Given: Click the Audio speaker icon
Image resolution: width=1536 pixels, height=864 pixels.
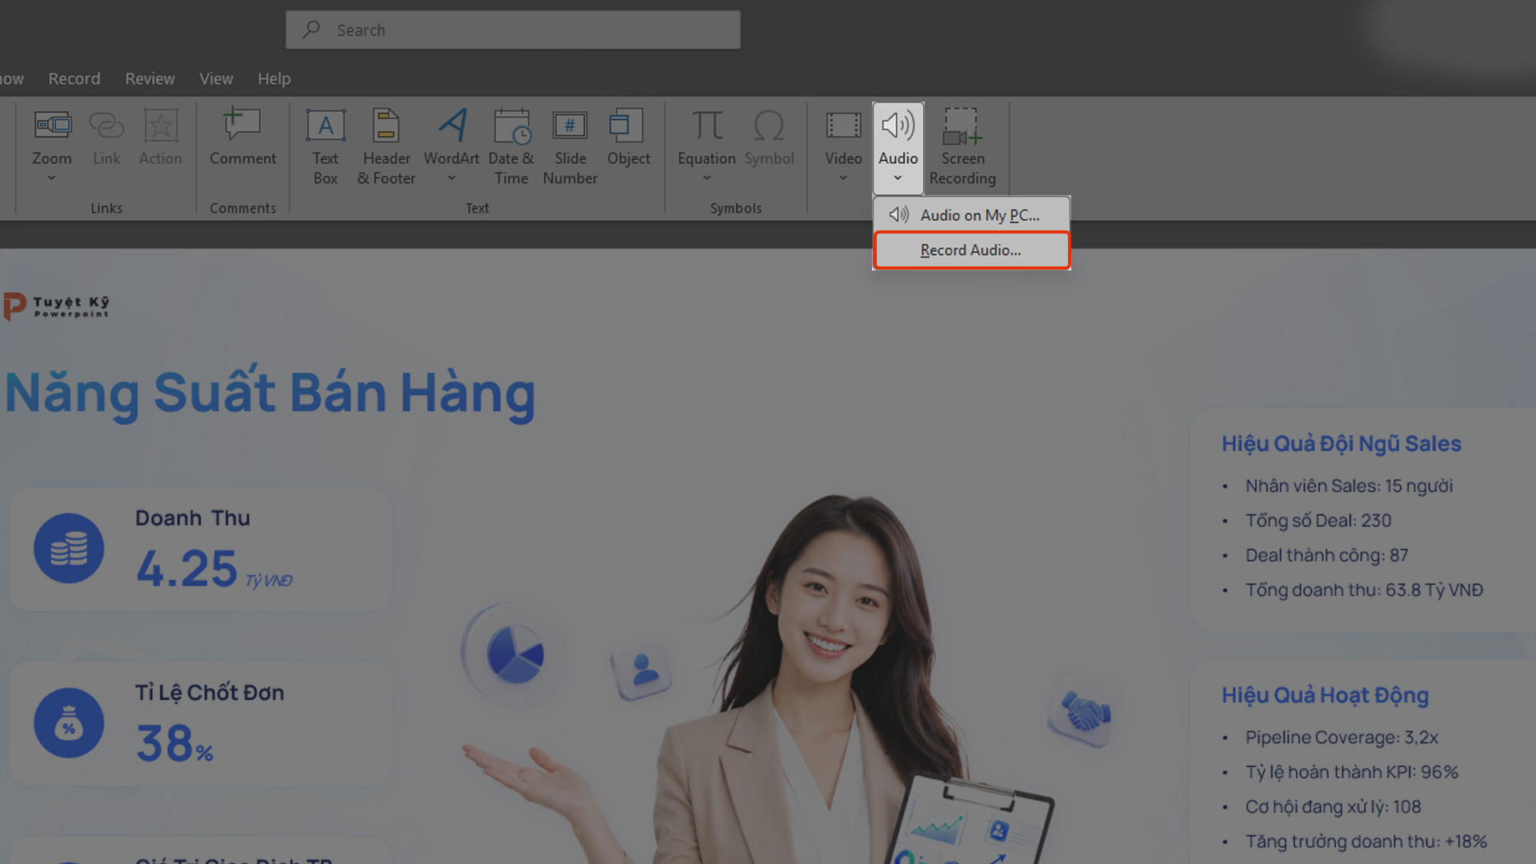Looking at the screenshot, I should (898, 125).
